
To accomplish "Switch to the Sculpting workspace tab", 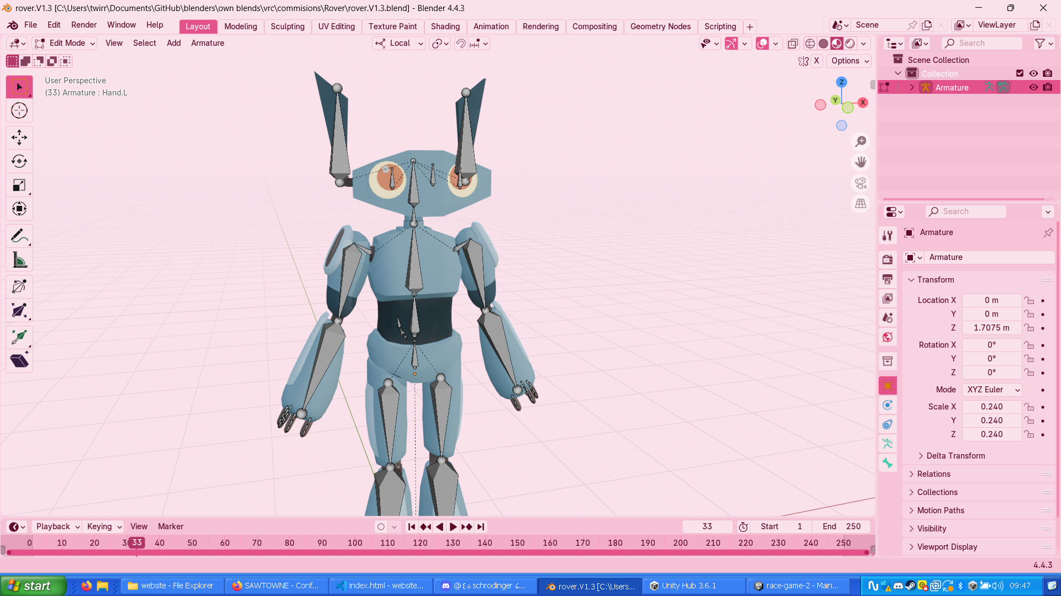I will point(287,26).
